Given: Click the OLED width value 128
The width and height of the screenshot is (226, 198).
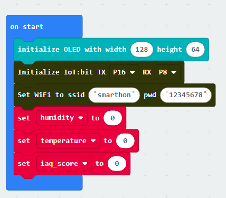Looking at the screenshot, I should point(142,50).
